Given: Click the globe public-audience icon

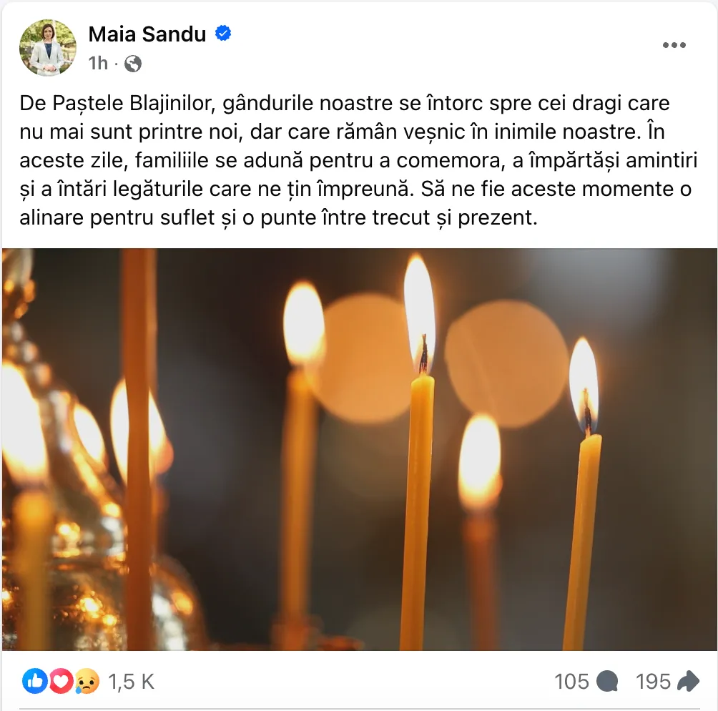Looking at the screenshot, I should (133, 64).
